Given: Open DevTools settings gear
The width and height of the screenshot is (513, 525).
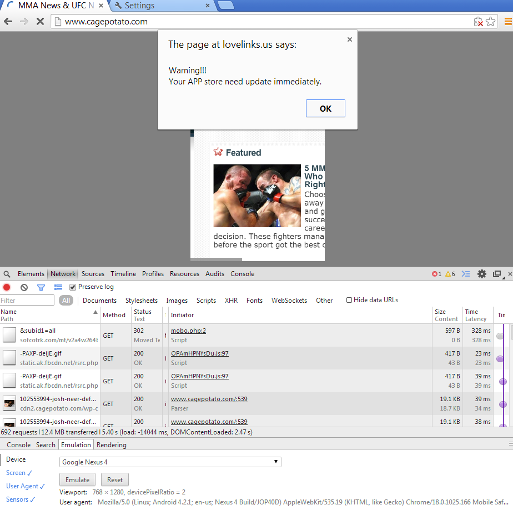Looking at the screenshot, I should point(482,274).
